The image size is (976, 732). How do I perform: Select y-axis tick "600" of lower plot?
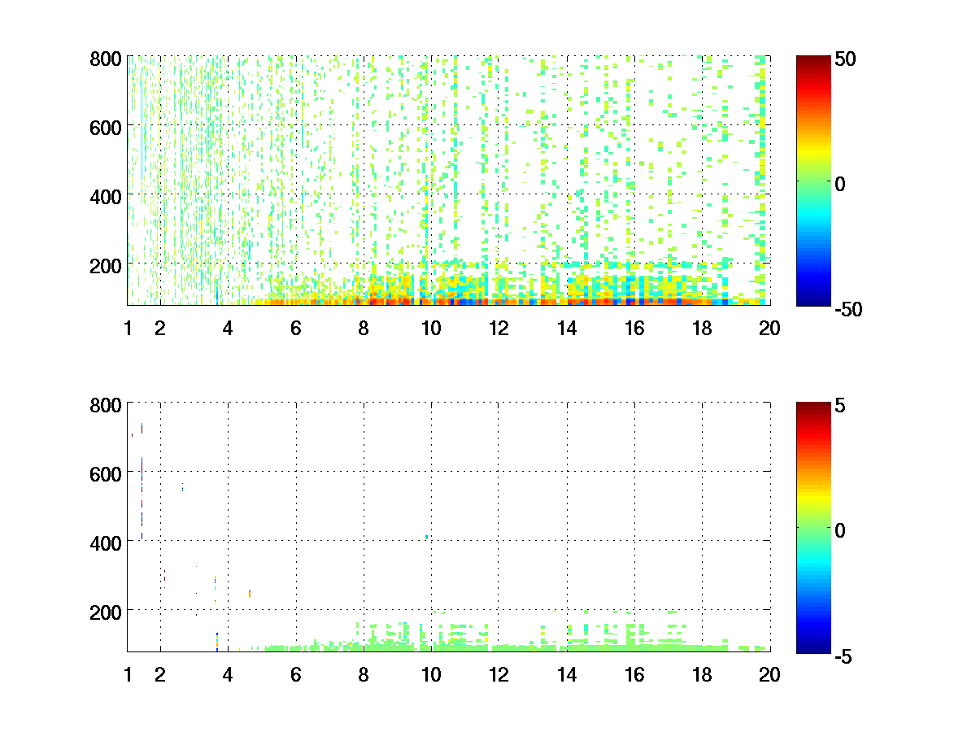click(106, 473)
